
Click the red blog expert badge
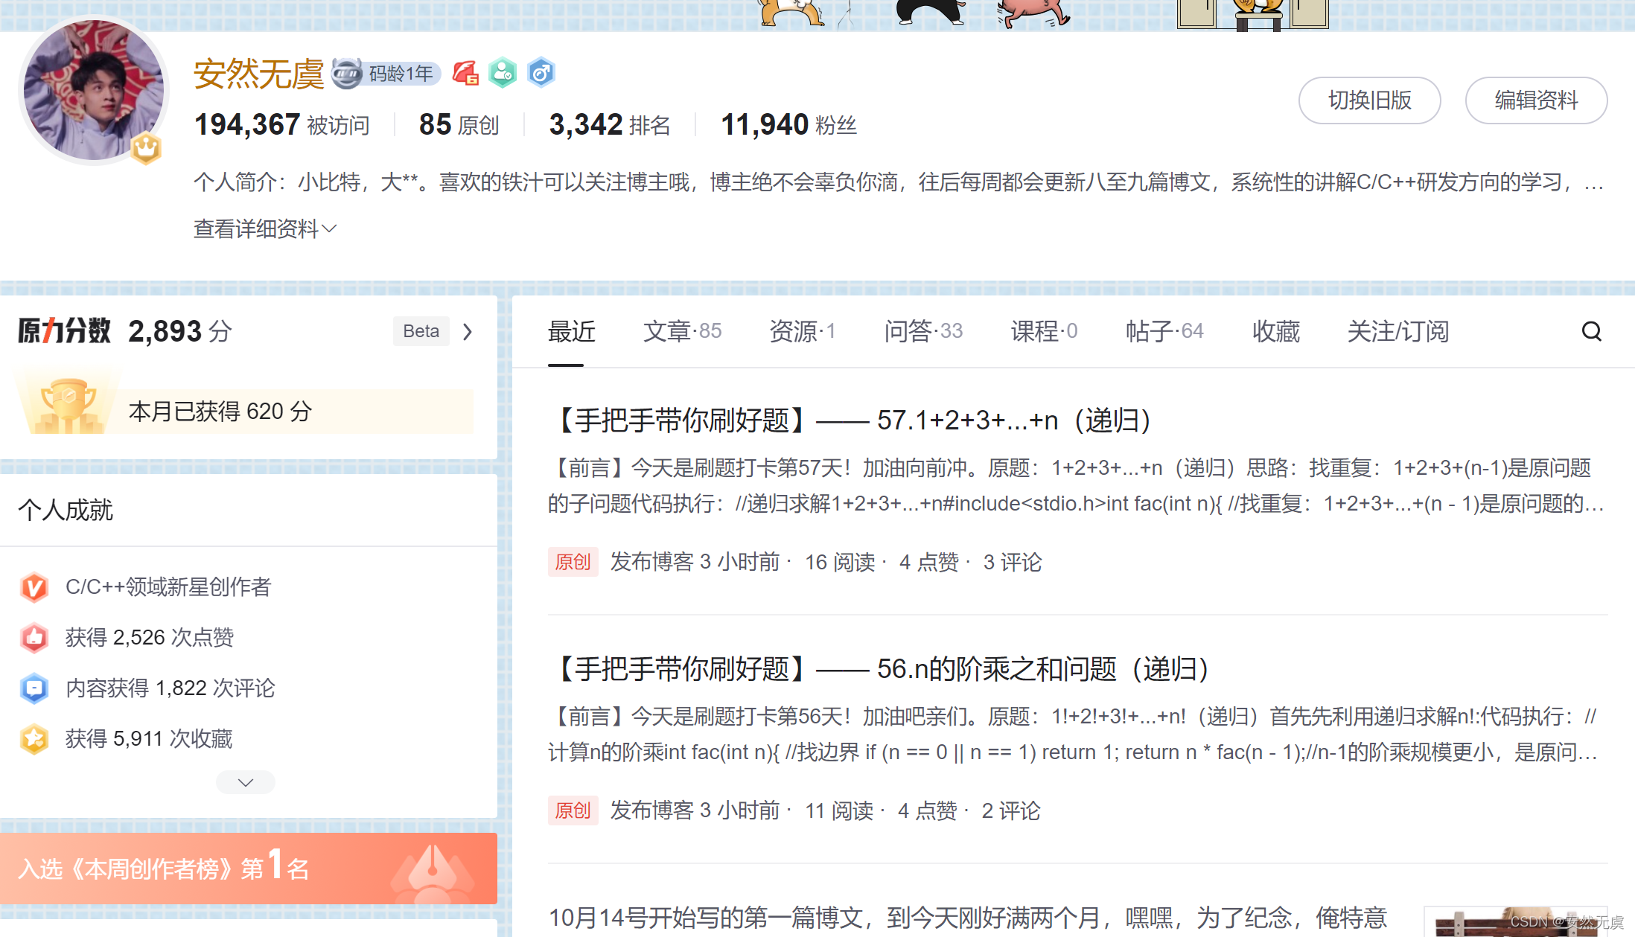(x=465, y=74)
